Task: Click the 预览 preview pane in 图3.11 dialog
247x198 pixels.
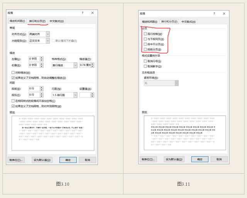Action: coord(185,133)
